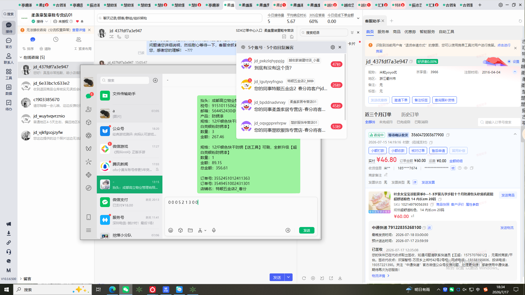Copy the order number 3560472003677900
The height and width of the screenshot is (295, 525).
(x=448, y=135)
